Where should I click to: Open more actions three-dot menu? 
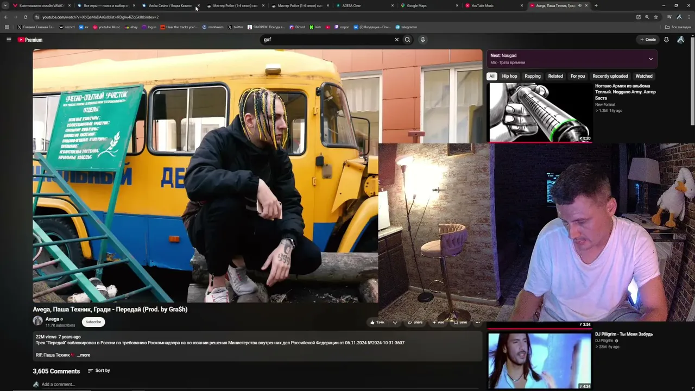pos(478,322)
